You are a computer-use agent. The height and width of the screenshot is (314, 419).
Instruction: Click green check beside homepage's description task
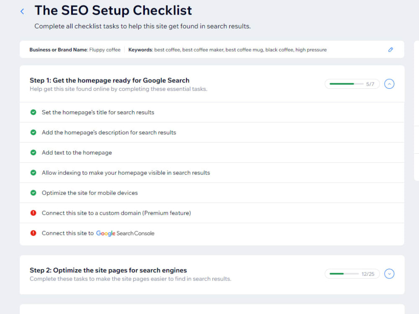point(34,132)
